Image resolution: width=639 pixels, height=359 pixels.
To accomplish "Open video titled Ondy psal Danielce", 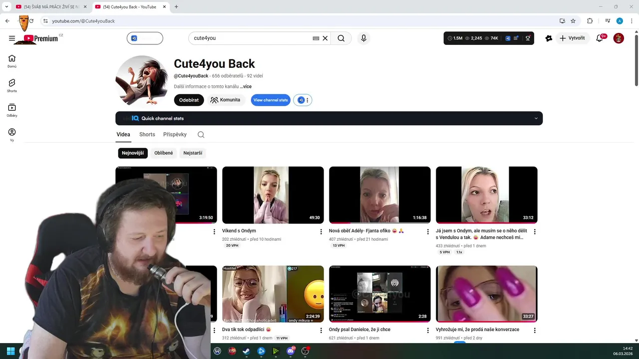I will pos(359,330).
